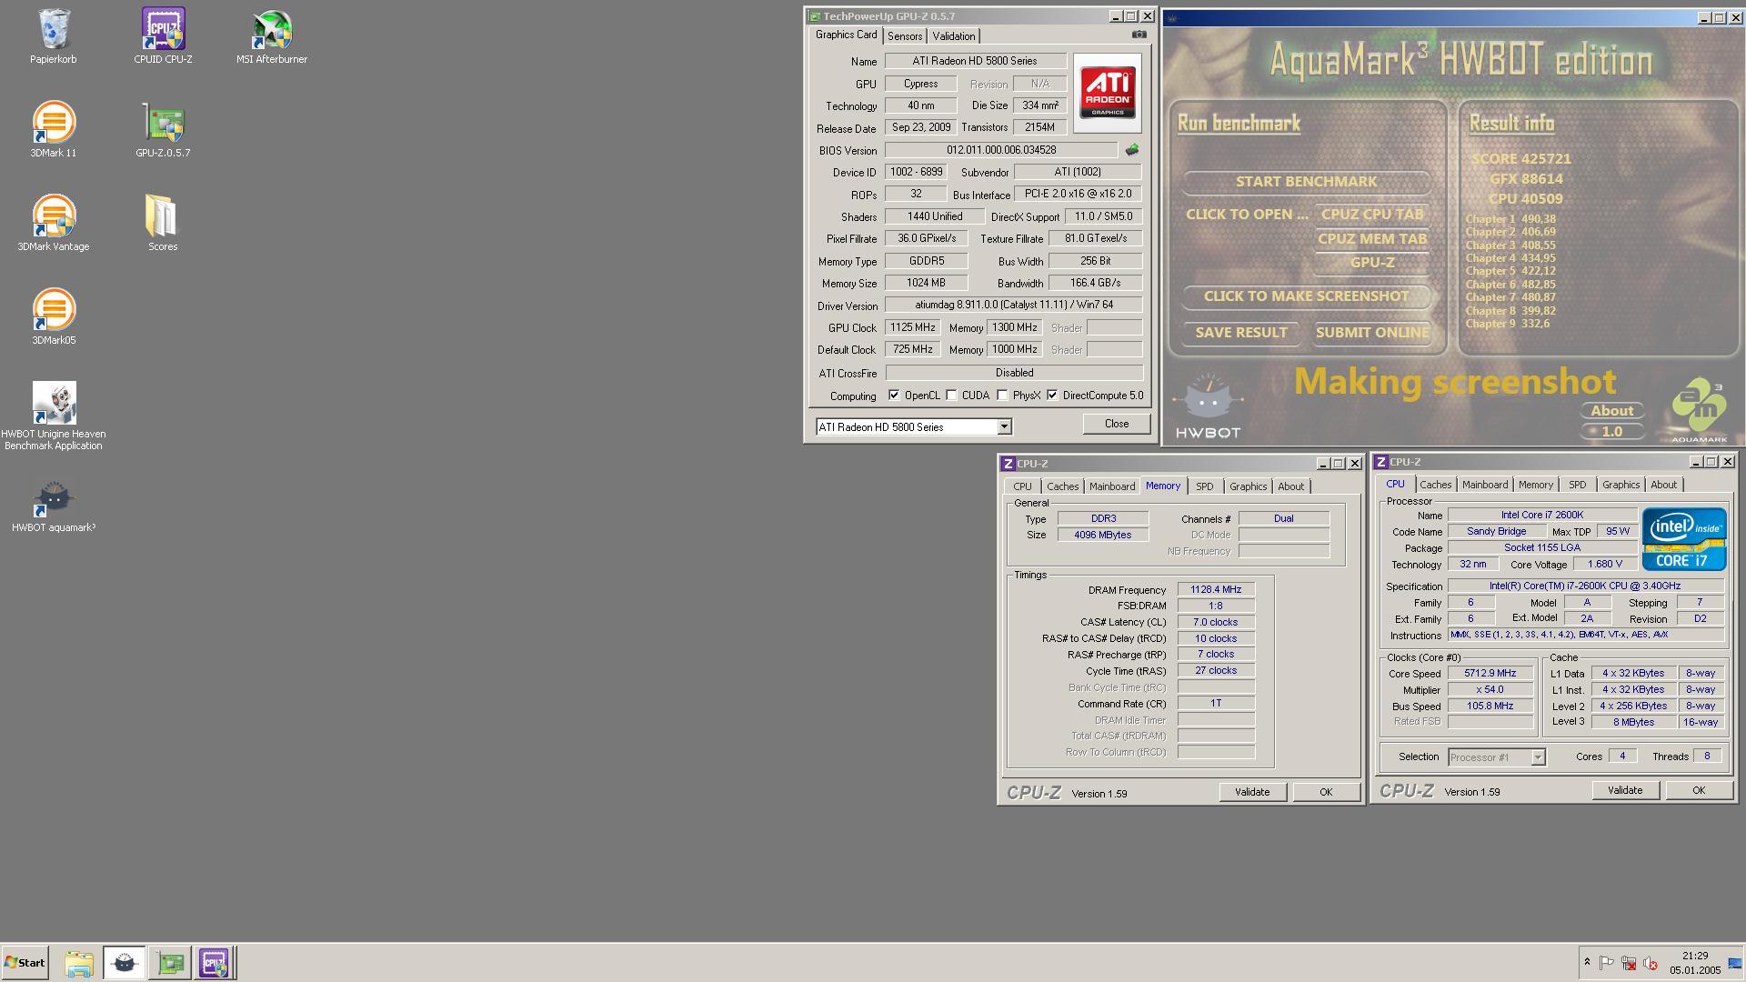
Task: Show hidden tray icons arrow
Action: click(1587, 963)
